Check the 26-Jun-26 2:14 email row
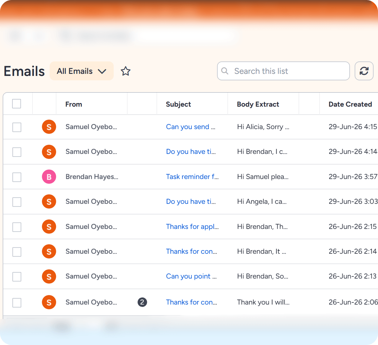The height and width of the screenshot is (345, 378). tap(17, 252)
